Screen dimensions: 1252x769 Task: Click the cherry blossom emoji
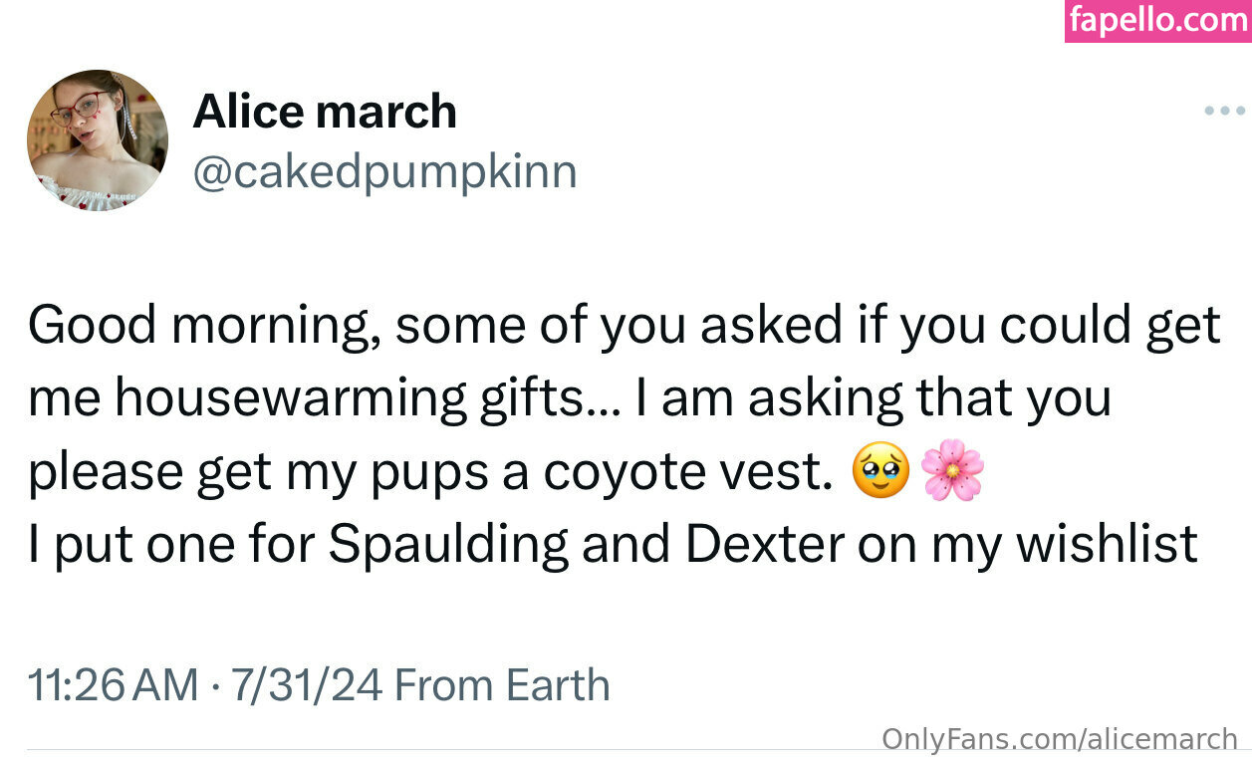(x=952, y=471)
